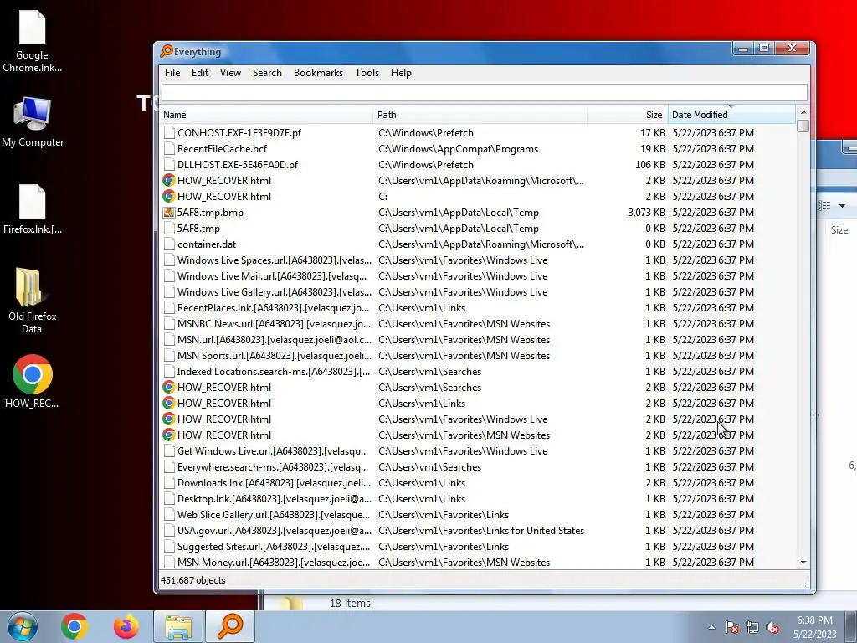
Task: Click the My Computer desktop icon
Action: click(x=33, y=122)
